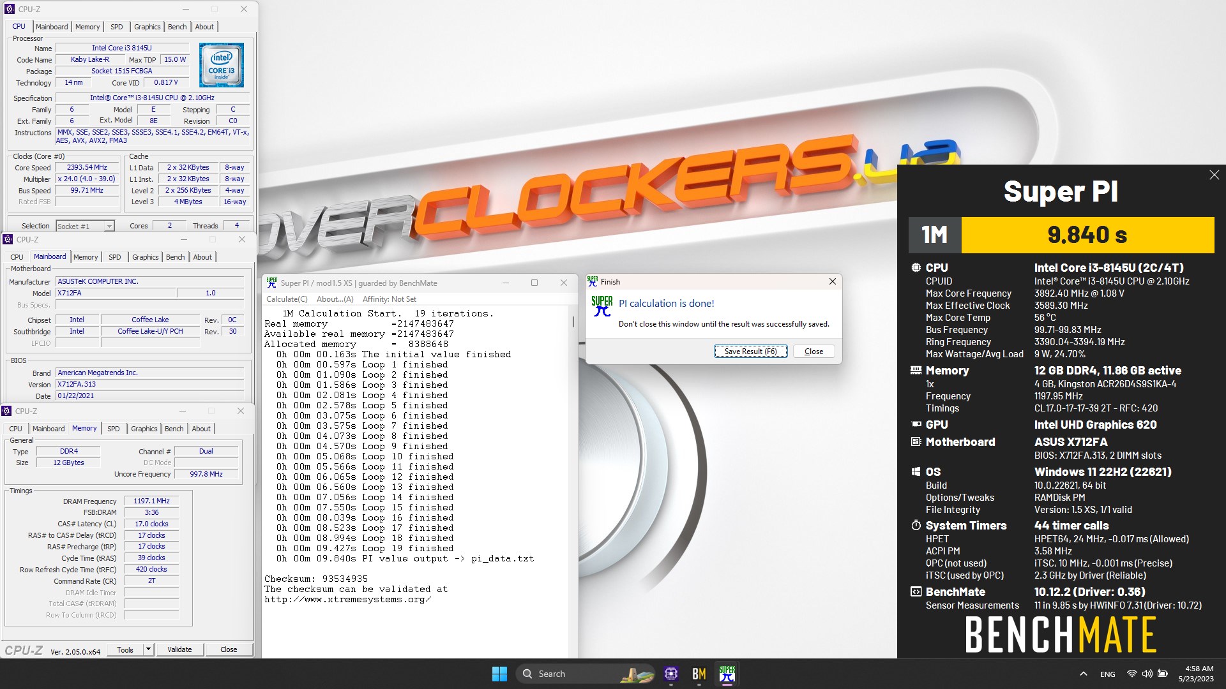The width and height of the screenshot is (1226, 689).
Task: Click CPU-Z title icon in Memory window
Action: (x=7, y=411)
